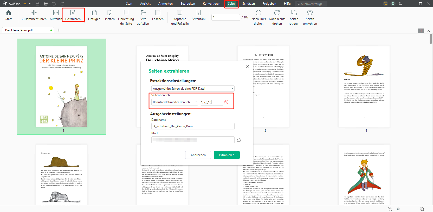The height and width of the screenshot is (212, 433).
Task: Select the Aufteilen split tool
Action: [x=56, y=15]
